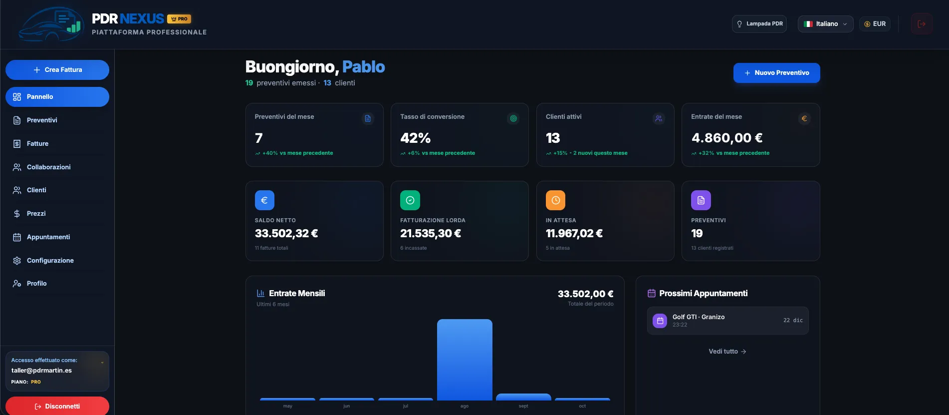Open Clienti in the sidebar
Viewport: 949px width, 415px height.
(57, 190)
